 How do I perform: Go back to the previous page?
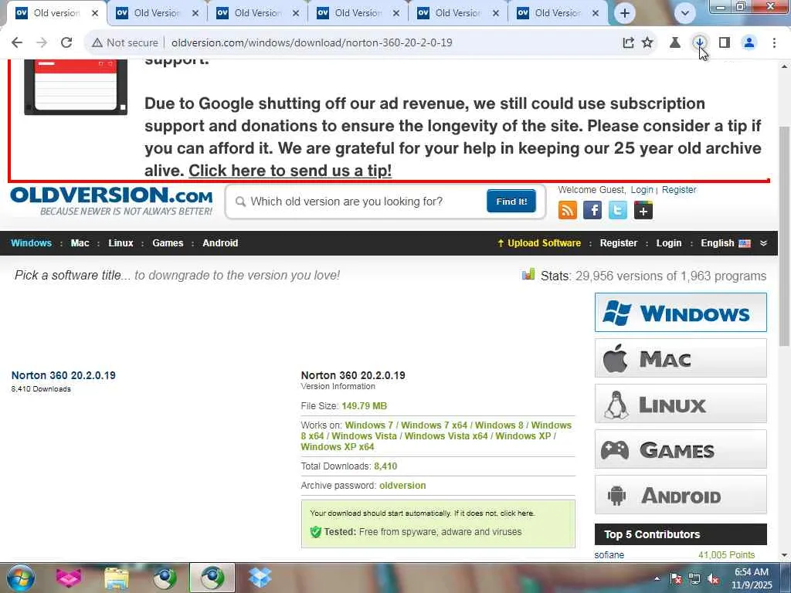pyautogui.click(x=17, y=43)
